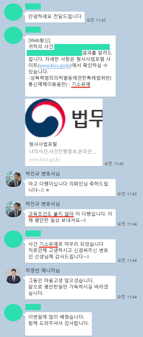Select the 이번일에 많이 배웠습니다 bubble
This screenshot has width=143, height=337.
tap(58, 324)
